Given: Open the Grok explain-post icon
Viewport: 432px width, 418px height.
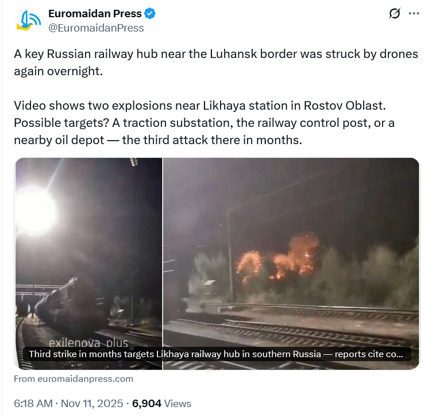Looking at the screenshot, I should (x=395, y=13).
